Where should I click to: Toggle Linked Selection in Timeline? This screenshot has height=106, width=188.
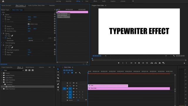72,73
